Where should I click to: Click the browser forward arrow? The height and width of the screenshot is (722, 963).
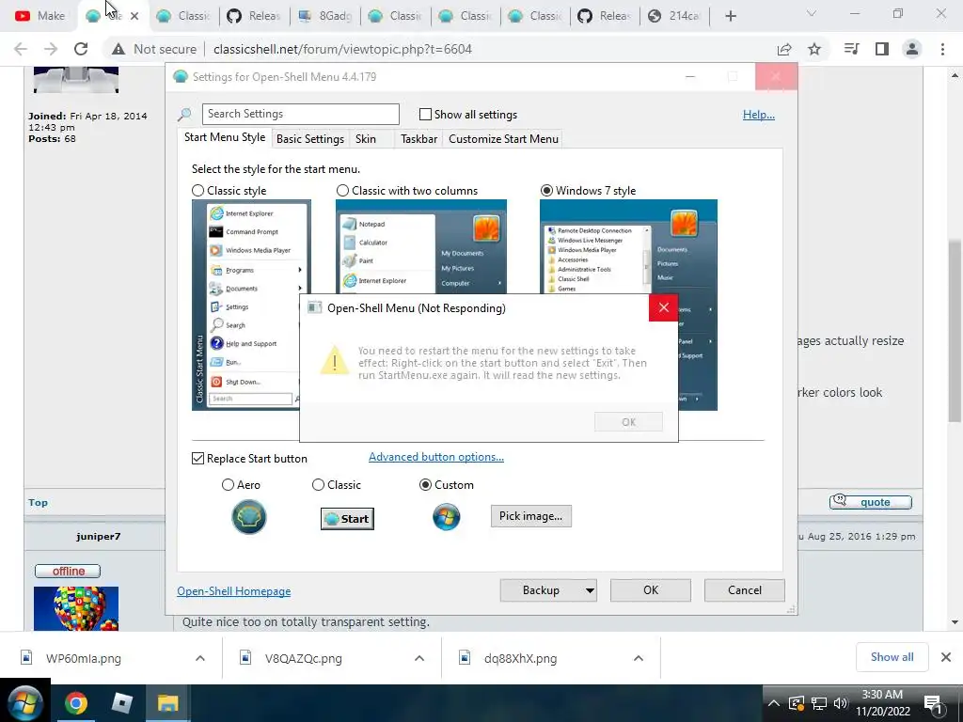[51, 49]
